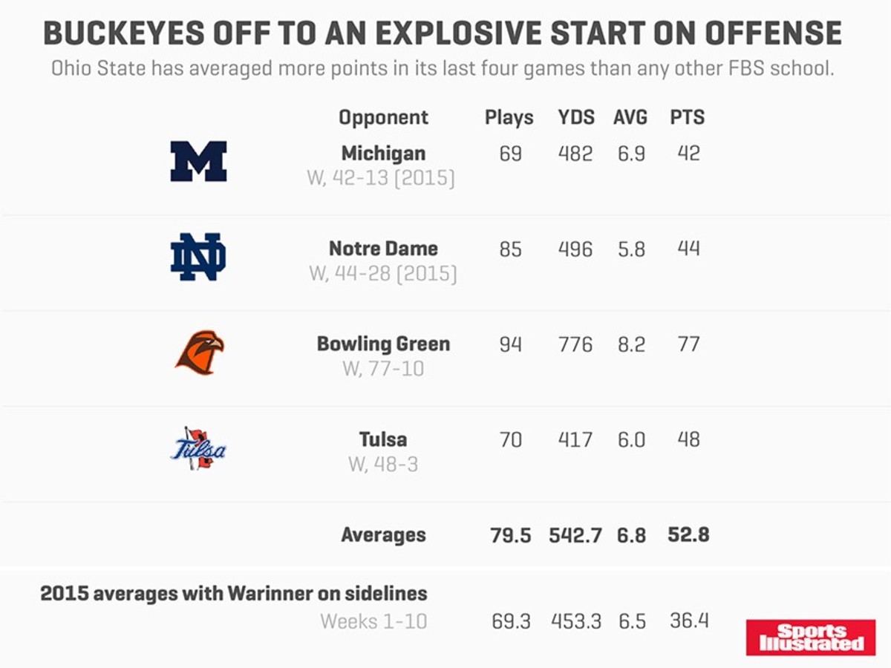Click the Weeks 1-10 label
Viewport: 891px width, 668px height.
pos(373,620)
